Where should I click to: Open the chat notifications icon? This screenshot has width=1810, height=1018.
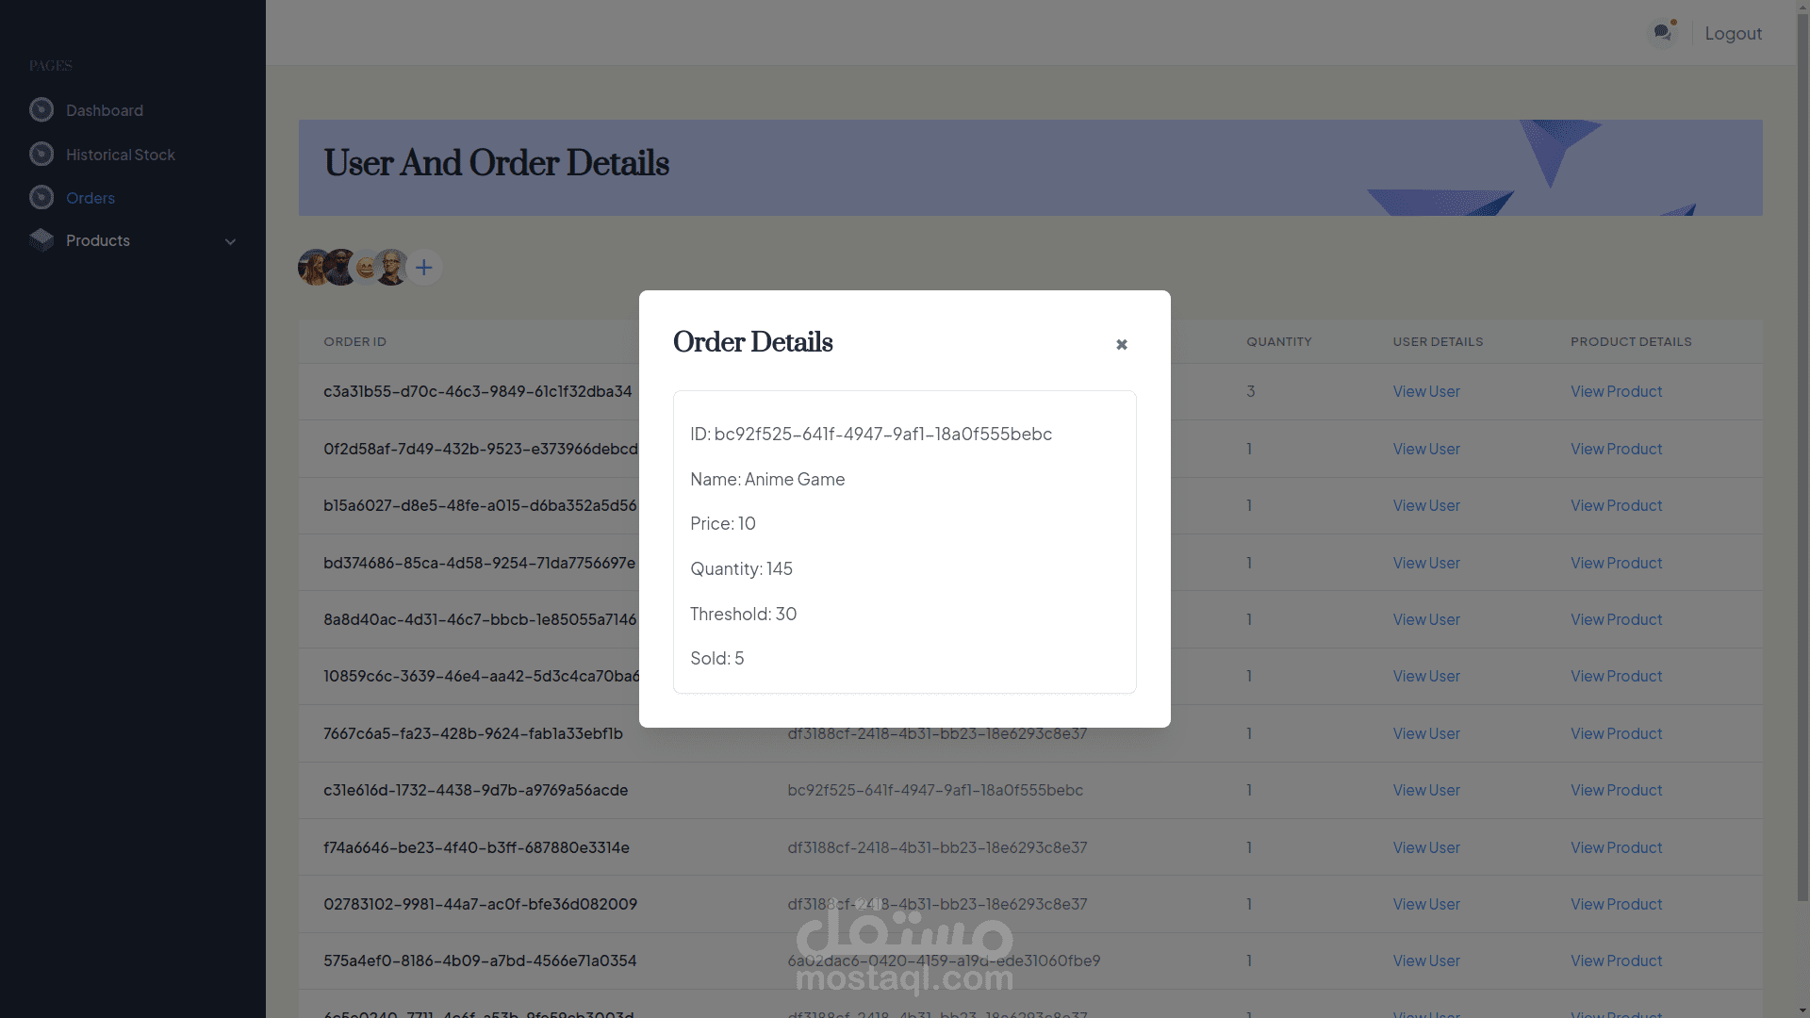point(1662,33)
